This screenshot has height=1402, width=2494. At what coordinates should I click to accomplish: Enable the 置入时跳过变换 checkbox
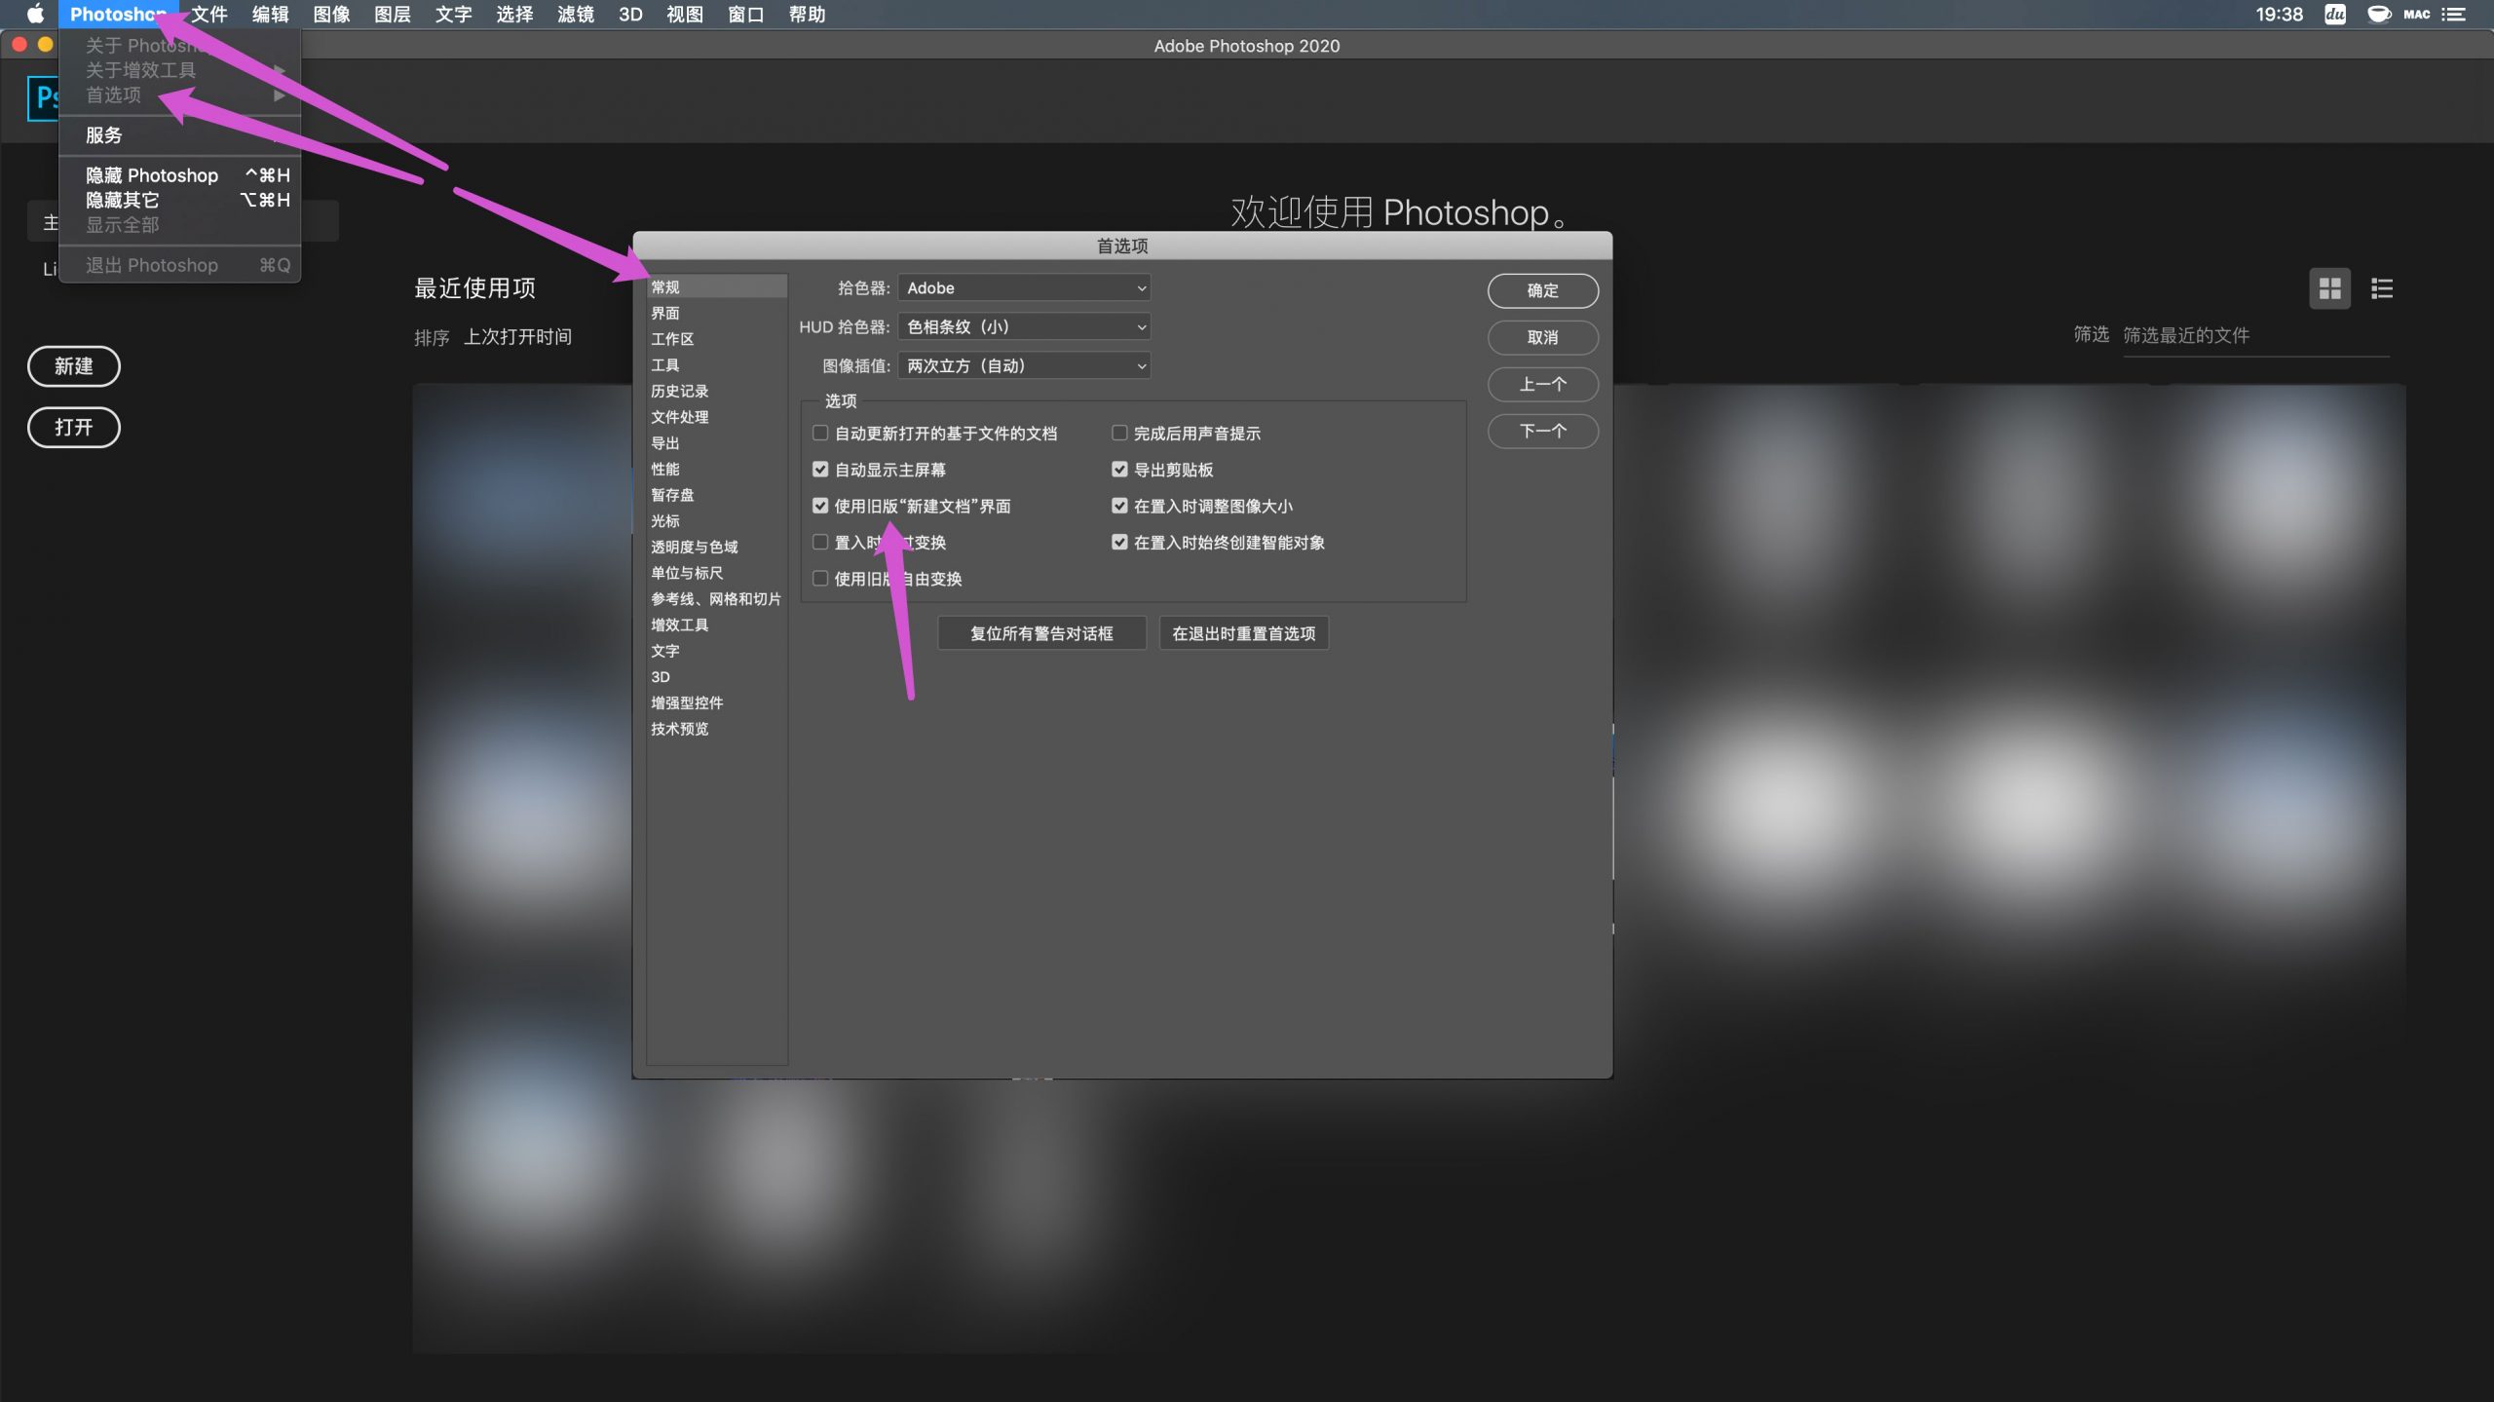(x=820, y=542)
